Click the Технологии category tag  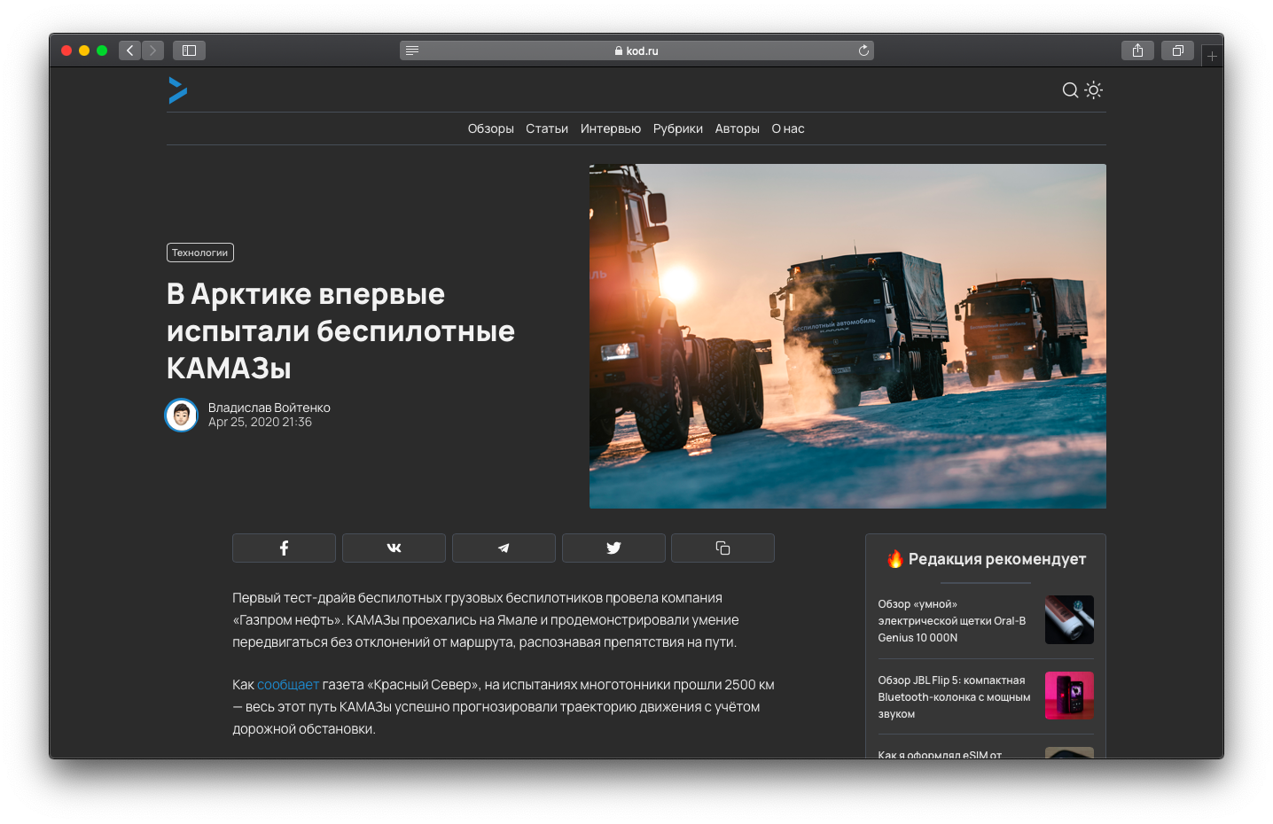click(x=200, y=253)
